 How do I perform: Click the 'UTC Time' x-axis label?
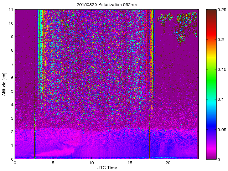(107, 167)
